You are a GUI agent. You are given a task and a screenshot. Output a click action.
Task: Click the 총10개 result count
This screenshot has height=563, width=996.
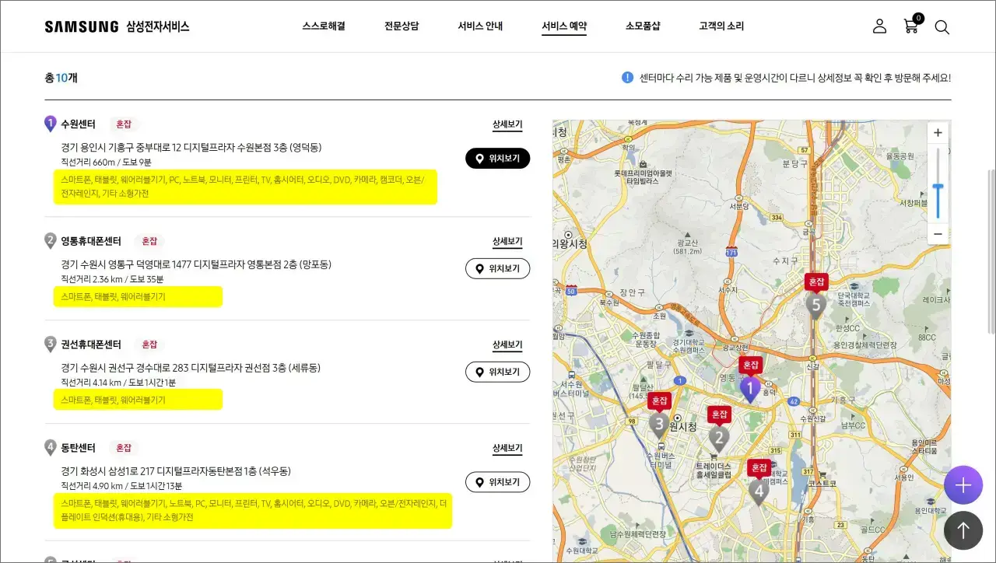[x=61, y=78]
